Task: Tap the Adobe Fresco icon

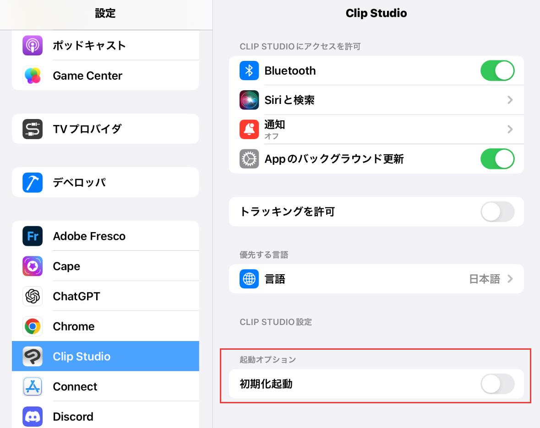Action: click(x=33, y=236)
